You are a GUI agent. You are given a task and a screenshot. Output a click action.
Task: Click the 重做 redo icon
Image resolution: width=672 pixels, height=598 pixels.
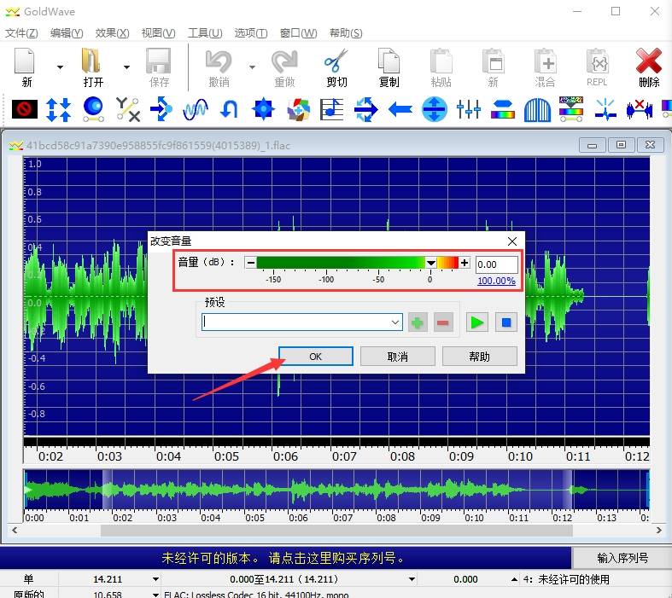coord(284,61)
